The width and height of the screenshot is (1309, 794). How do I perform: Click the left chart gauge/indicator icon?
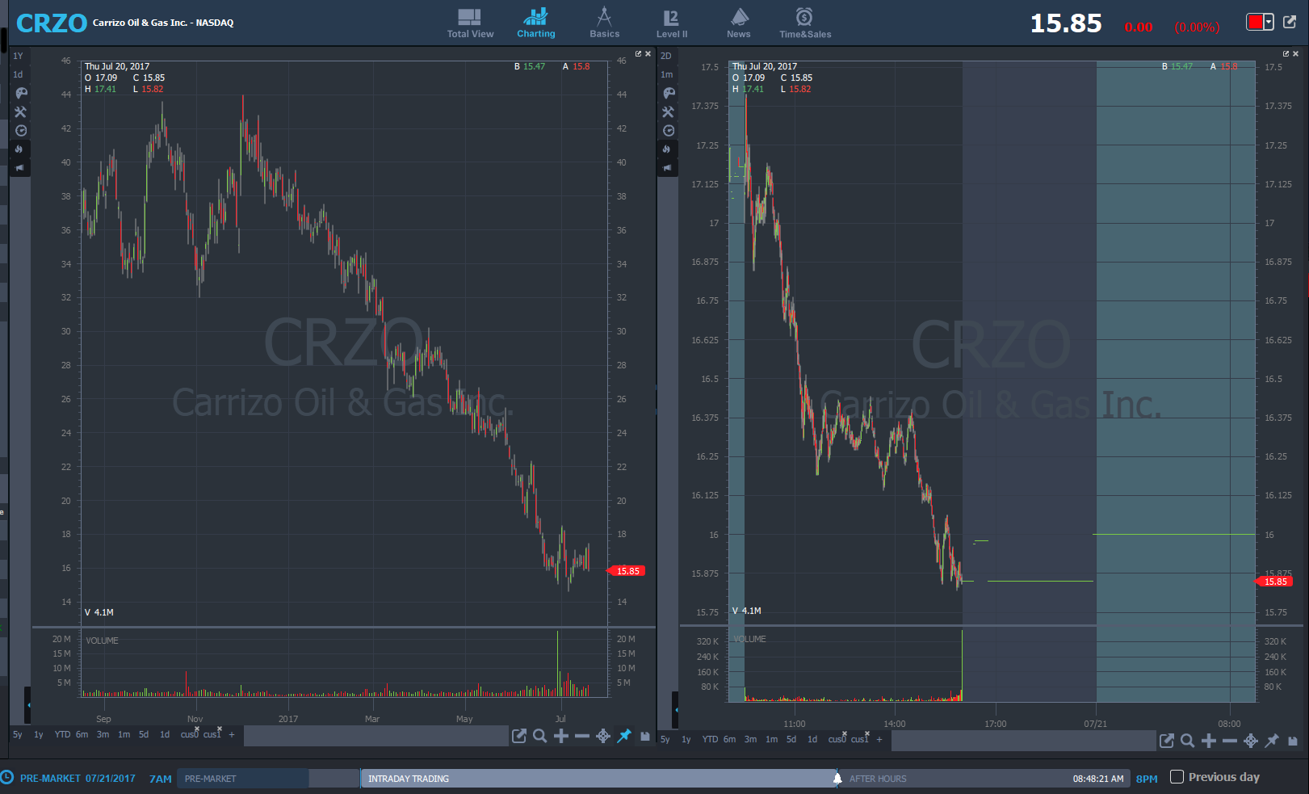[x=21, y=130]
